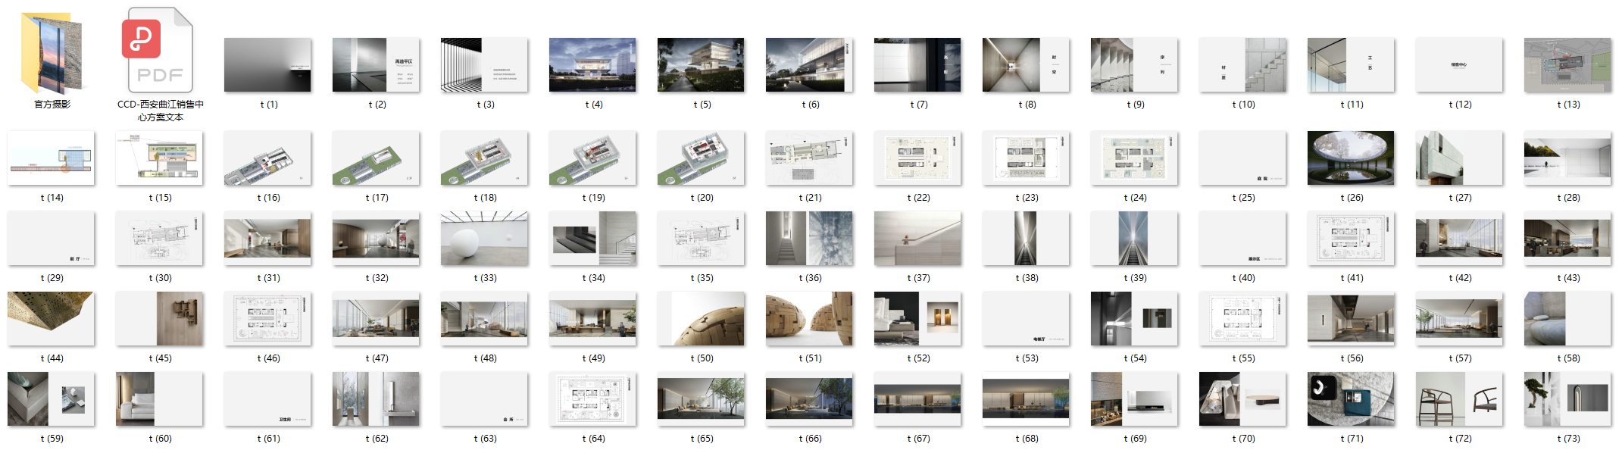This screenshot has height=450, width=1622.
Task: Select the CCD-西安曲江销售中心方案文本 PDF file icon
Action: pos(160,51)
